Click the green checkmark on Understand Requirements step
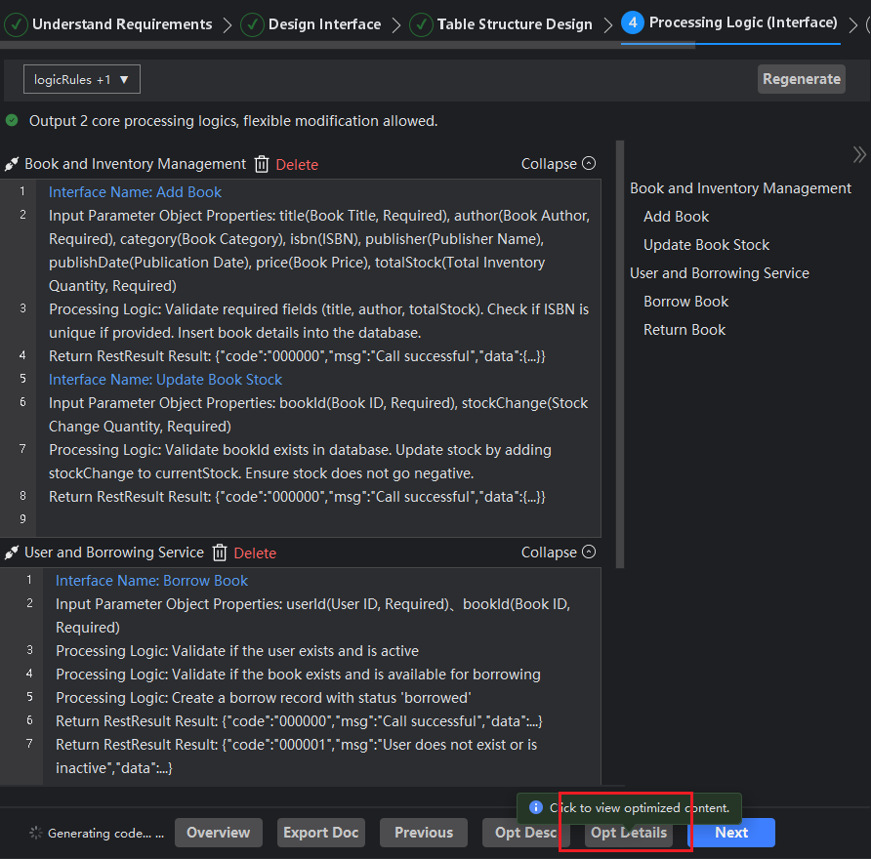Viewport: 871px width, 859px height. (17, 24)
